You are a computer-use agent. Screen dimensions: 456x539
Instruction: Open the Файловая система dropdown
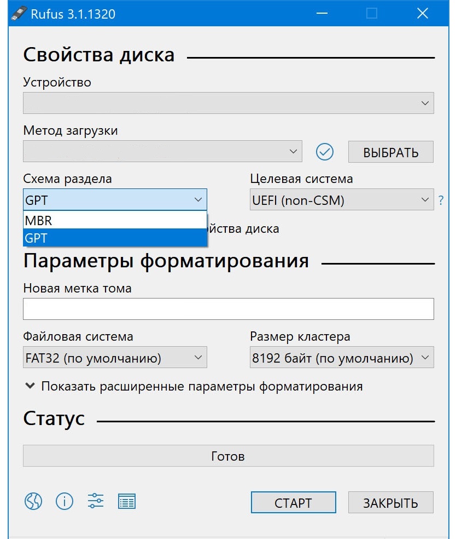click(115, 357)
